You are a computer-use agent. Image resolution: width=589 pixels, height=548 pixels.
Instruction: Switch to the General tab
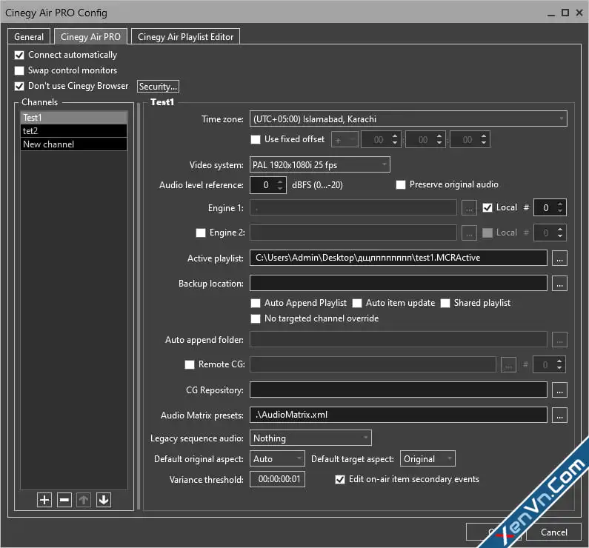pos(29,37)
